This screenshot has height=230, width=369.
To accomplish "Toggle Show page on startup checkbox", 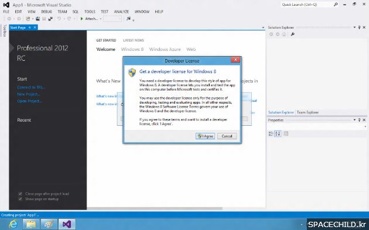I will (20, 199).
